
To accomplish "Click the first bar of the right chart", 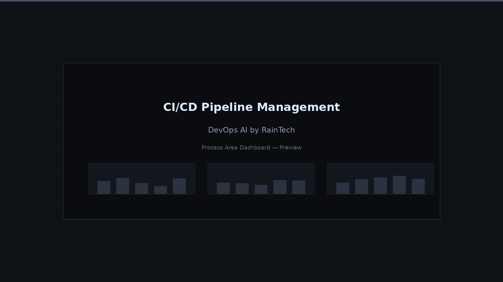I will click(x=343, y=189).
